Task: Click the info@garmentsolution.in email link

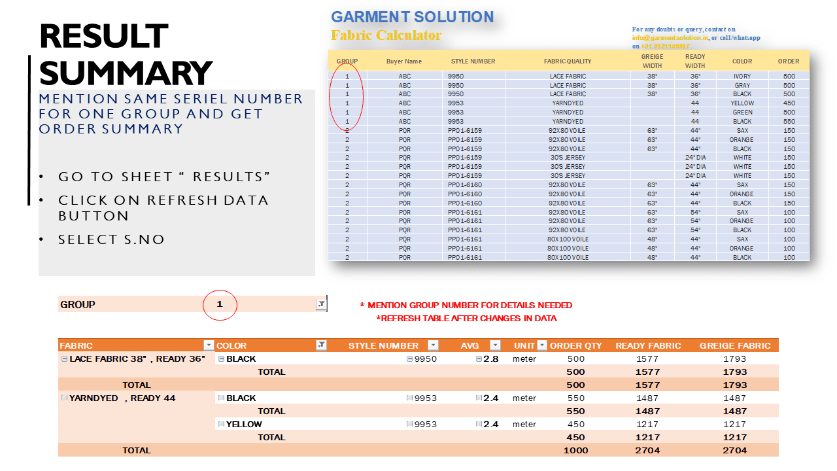Action: [670, 38]
